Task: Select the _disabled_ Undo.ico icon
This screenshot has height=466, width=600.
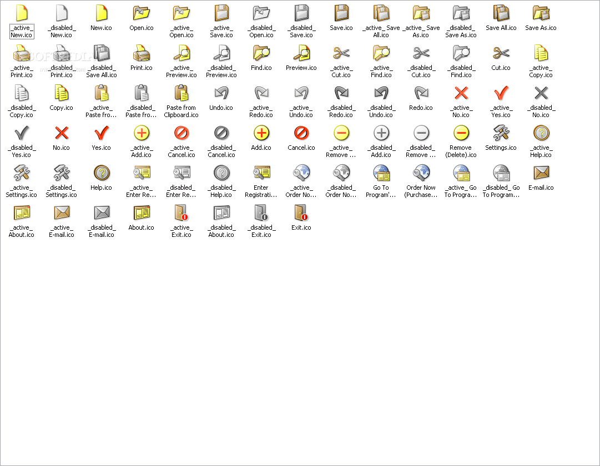Action: pos(381,93)
